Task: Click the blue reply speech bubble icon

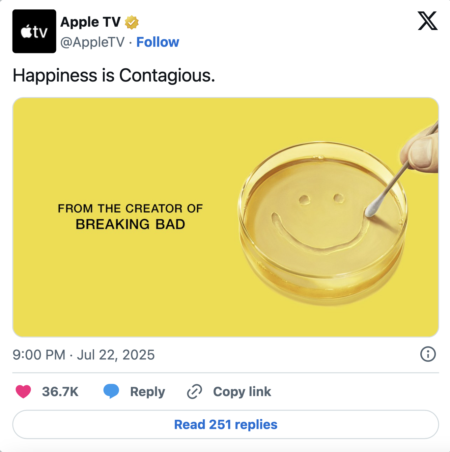Action: point(112,391)
